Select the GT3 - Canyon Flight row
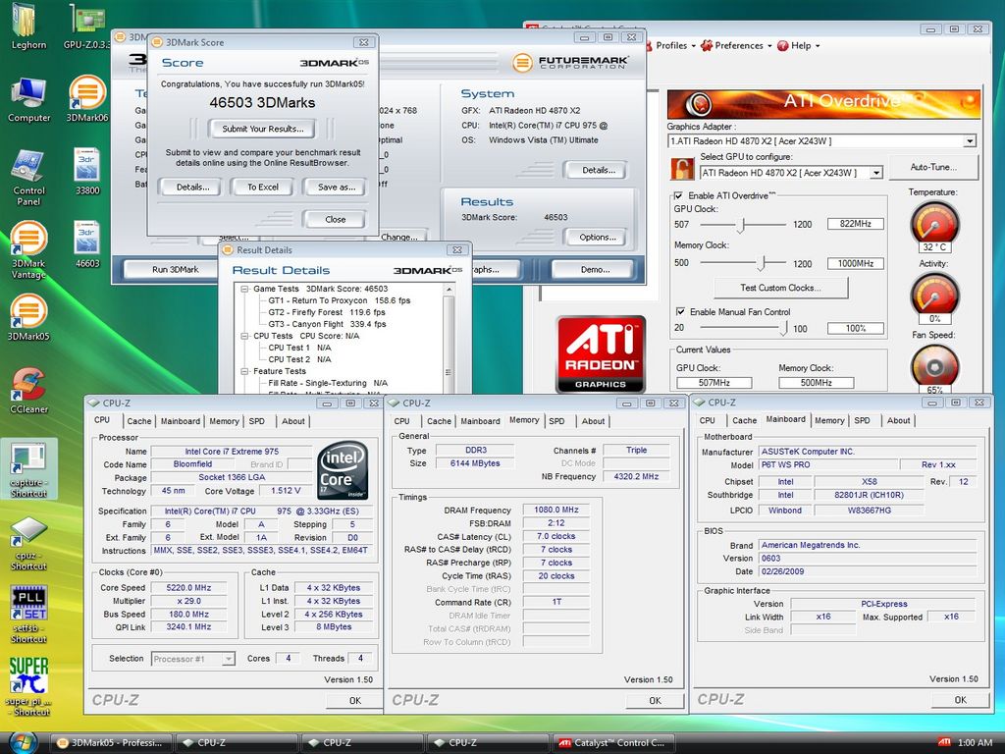The image size is (1005, 754). tap(327, 324)
